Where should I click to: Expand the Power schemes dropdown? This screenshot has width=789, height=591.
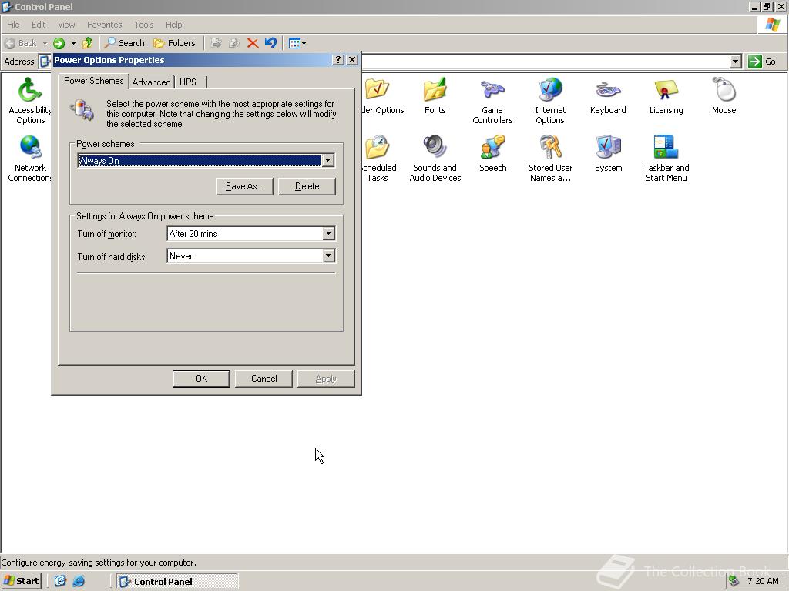pos(327,160)
